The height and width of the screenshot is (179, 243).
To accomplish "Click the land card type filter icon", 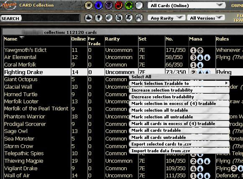I will point(89,18).
